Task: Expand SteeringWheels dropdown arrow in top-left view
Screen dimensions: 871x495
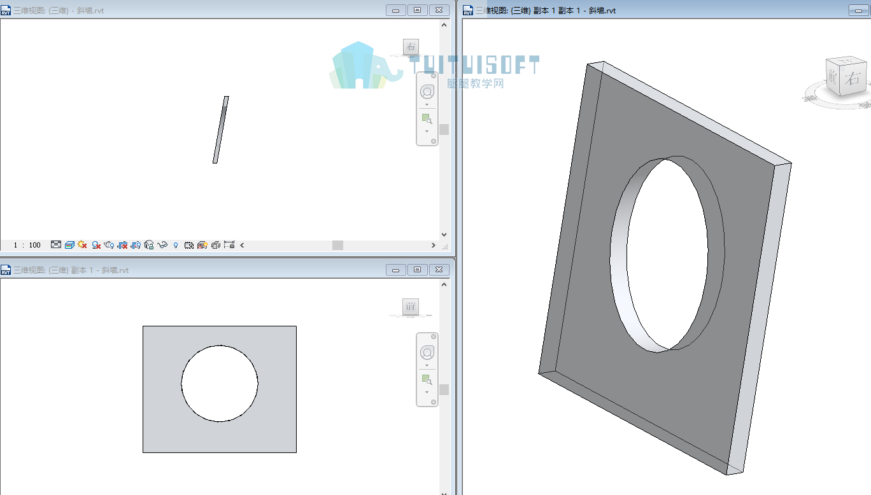Action: point(427,104)
